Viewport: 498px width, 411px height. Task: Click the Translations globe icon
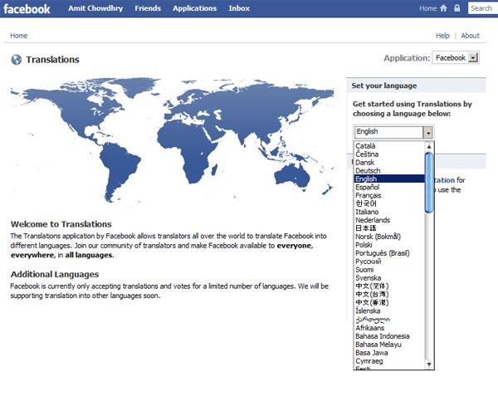[17, 60]
